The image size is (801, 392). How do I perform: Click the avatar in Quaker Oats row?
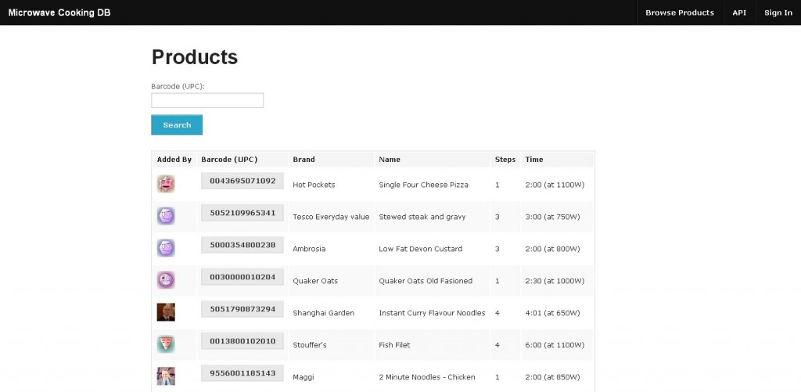166,280
